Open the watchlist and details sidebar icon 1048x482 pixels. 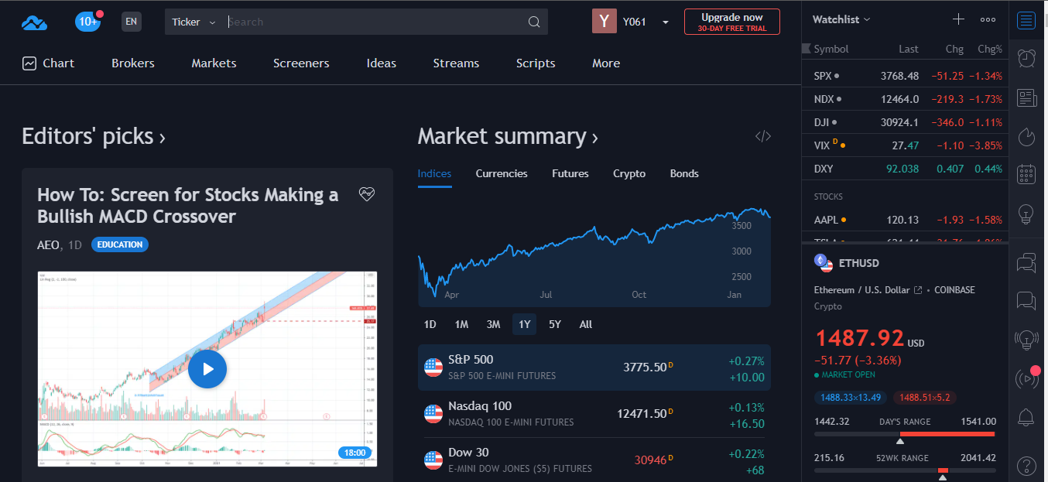click(x=1026, y=20)
